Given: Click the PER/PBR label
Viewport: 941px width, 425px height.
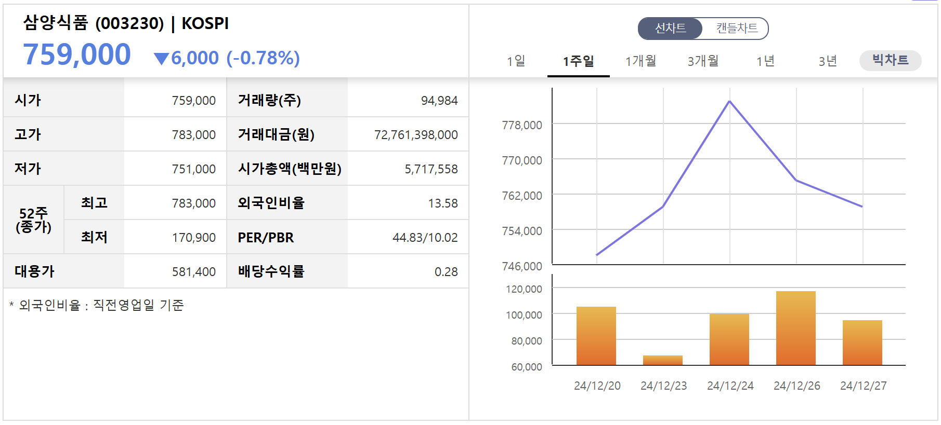Looking at the screenshot, I should pyautogui.click(x=266, y=238).
